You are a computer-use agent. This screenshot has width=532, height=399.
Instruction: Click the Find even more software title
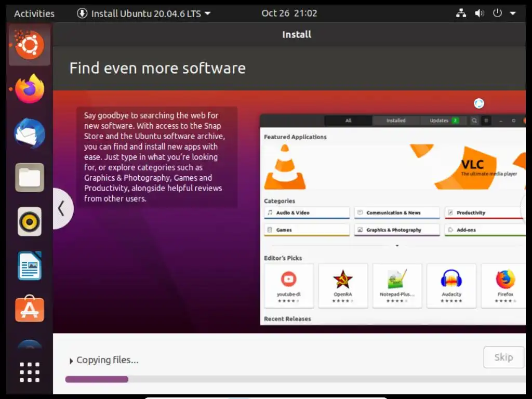(x=157, y=68)
